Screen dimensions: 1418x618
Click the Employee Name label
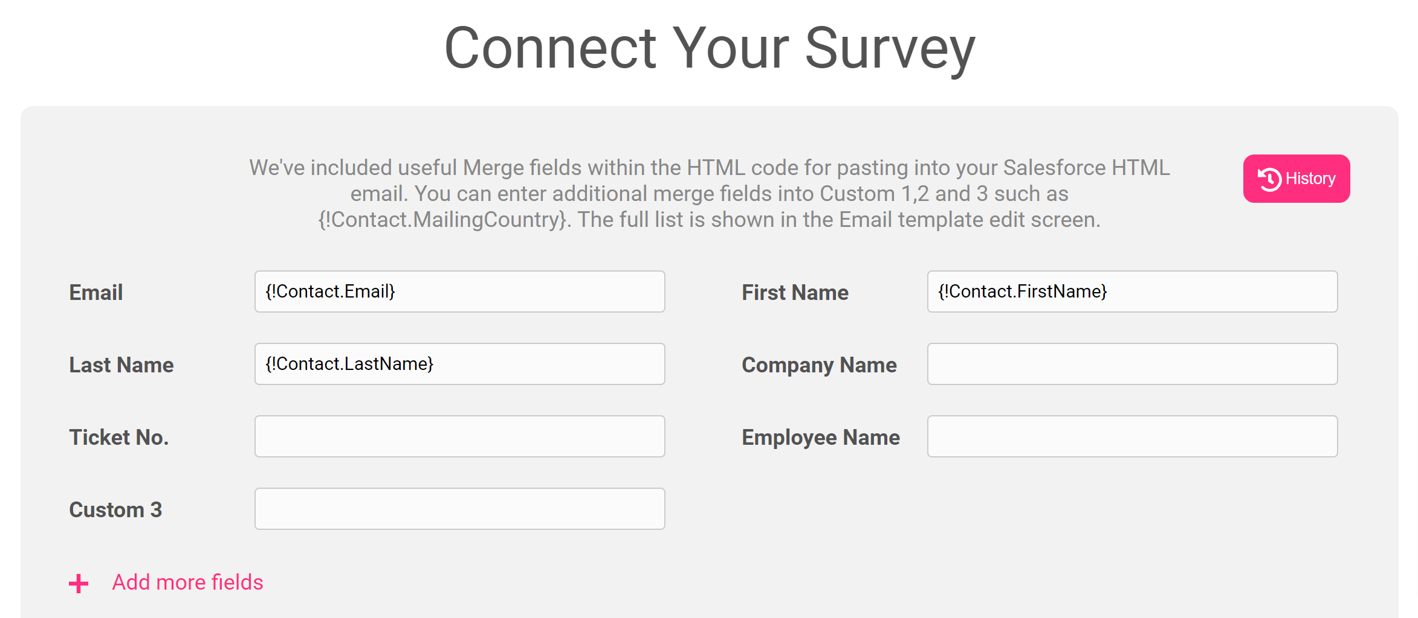pyautogui.click(x=821, y=438)
